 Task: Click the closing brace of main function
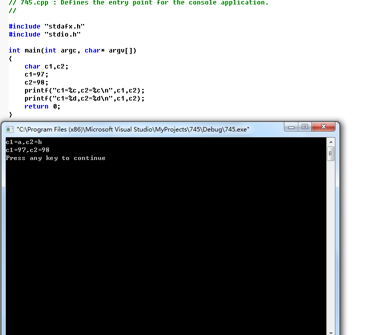coord(11,114)
